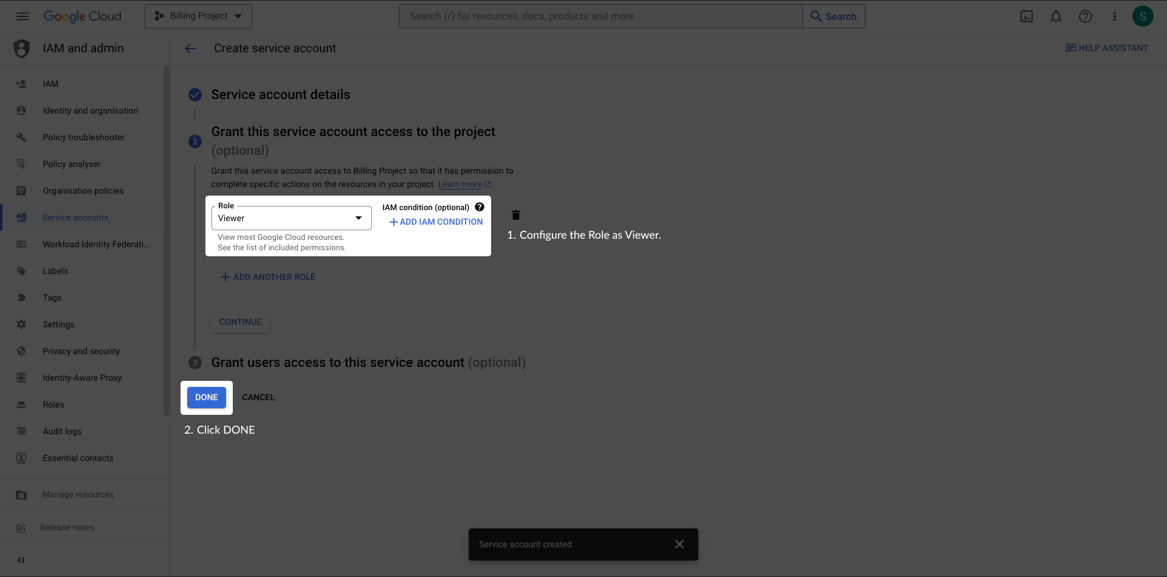Screen dimensions: 1167x577
Task: Click the IAM and admin shield icon
Action: click(x=22, y=48)
